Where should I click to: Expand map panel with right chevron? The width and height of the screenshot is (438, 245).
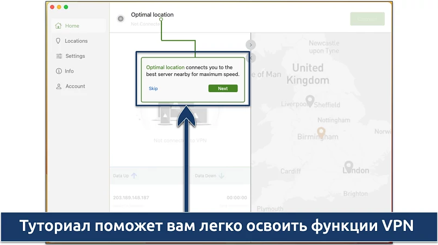pyautogui.click(x=251, y=45)
